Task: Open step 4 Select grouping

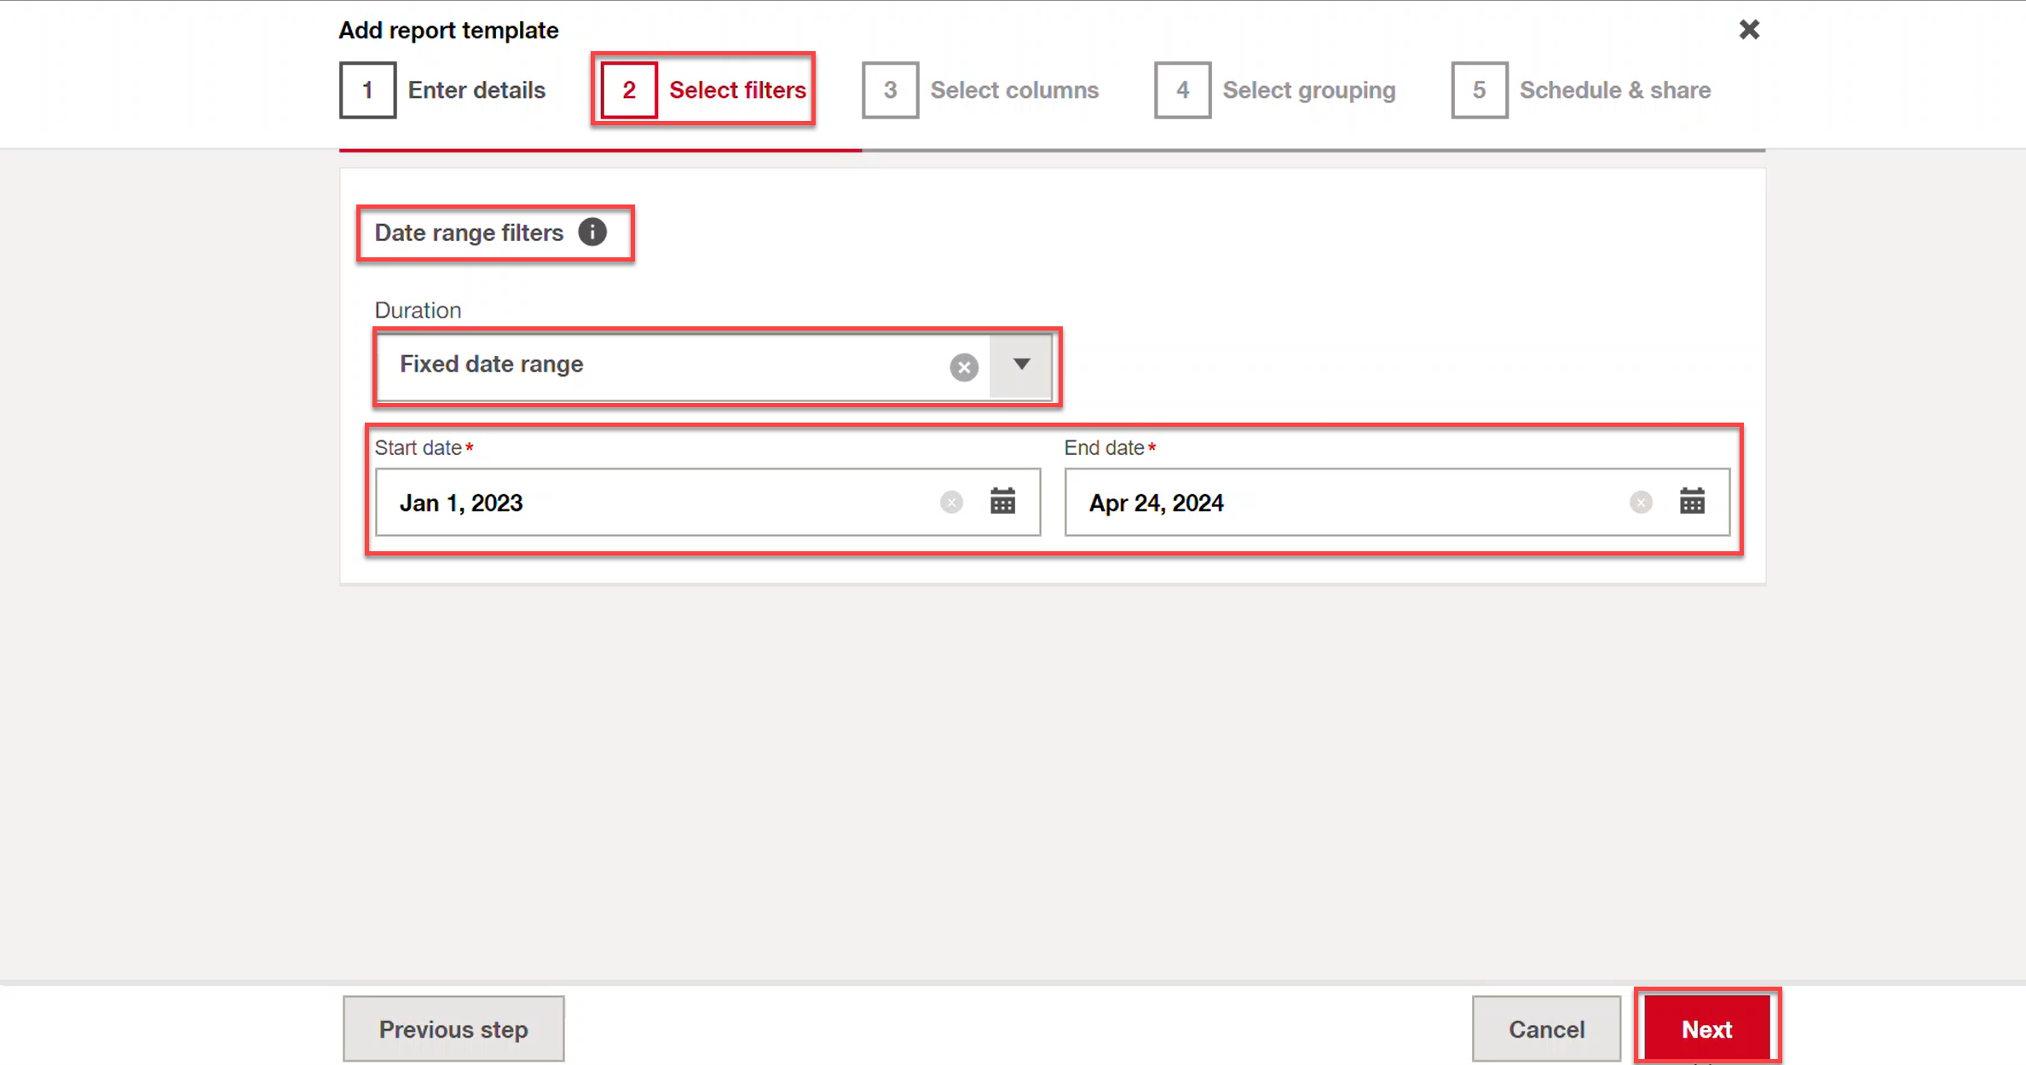Action: point(1275,89)
